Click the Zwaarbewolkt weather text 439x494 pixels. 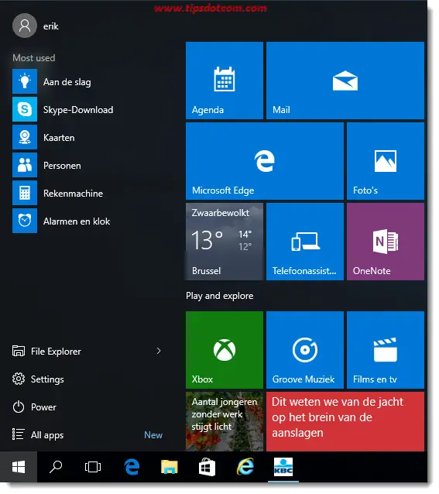click(221, 213)
